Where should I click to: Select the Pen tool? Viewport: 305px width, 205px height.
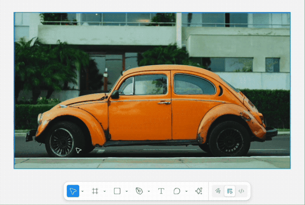[139, 191]
